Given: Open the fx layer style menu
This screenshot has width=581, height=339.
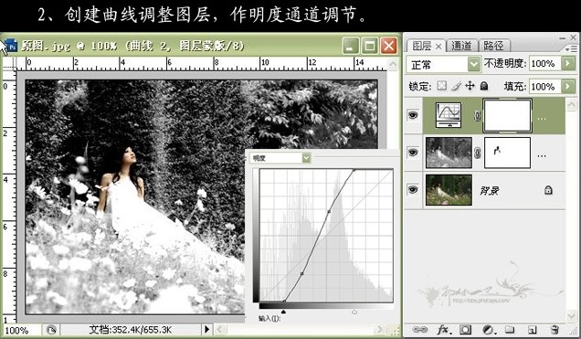Looking at the screenshot, I should click(443, 329).
